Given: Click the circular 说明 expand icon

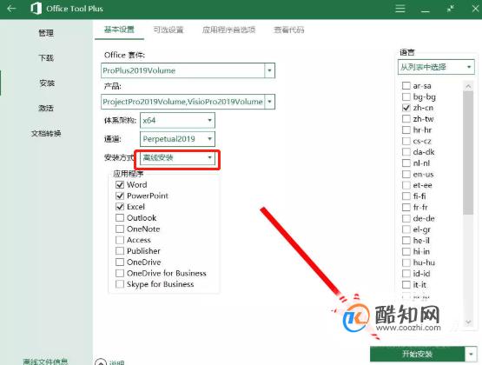Looking at the screenshot, I should pyautogui.click(x=101, y=362).
